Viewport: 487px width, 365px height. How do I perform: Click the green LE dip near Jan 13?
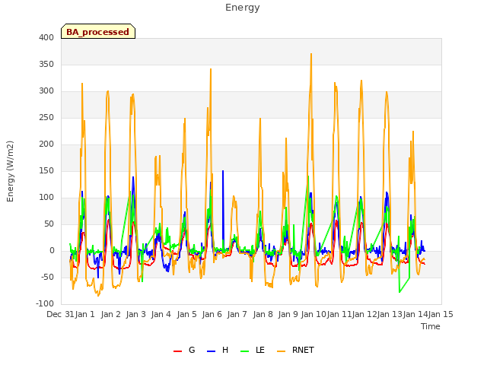[399, 291]
